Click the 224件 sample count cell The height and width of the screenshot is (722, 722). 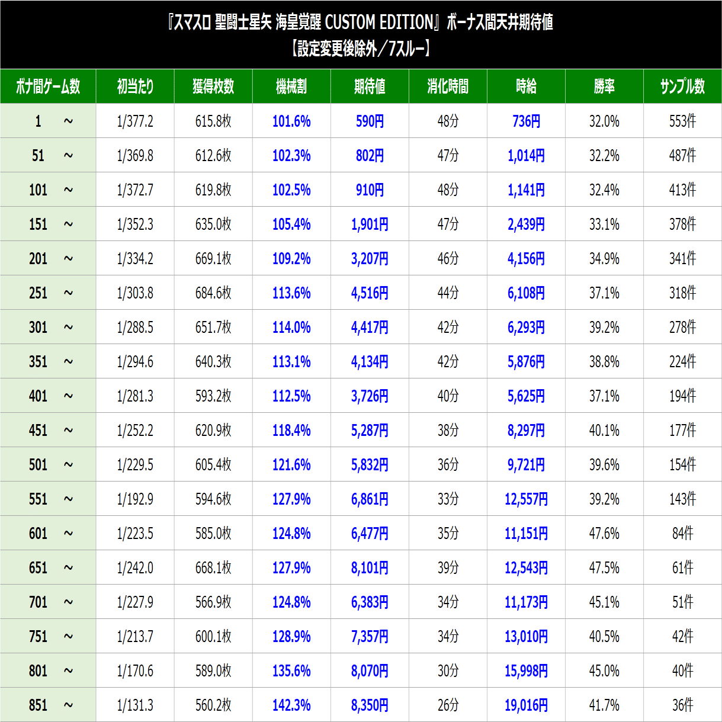tap(682, 361)
